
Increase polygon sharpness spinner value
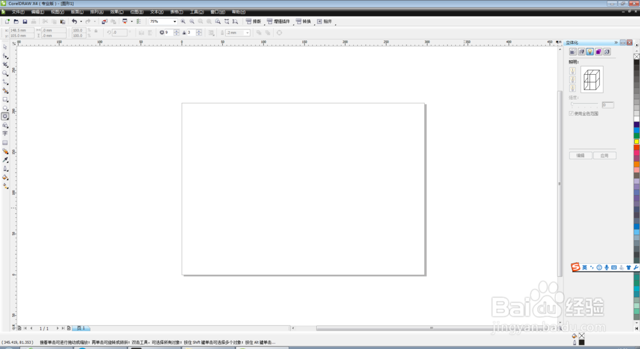tap(199, 31)
